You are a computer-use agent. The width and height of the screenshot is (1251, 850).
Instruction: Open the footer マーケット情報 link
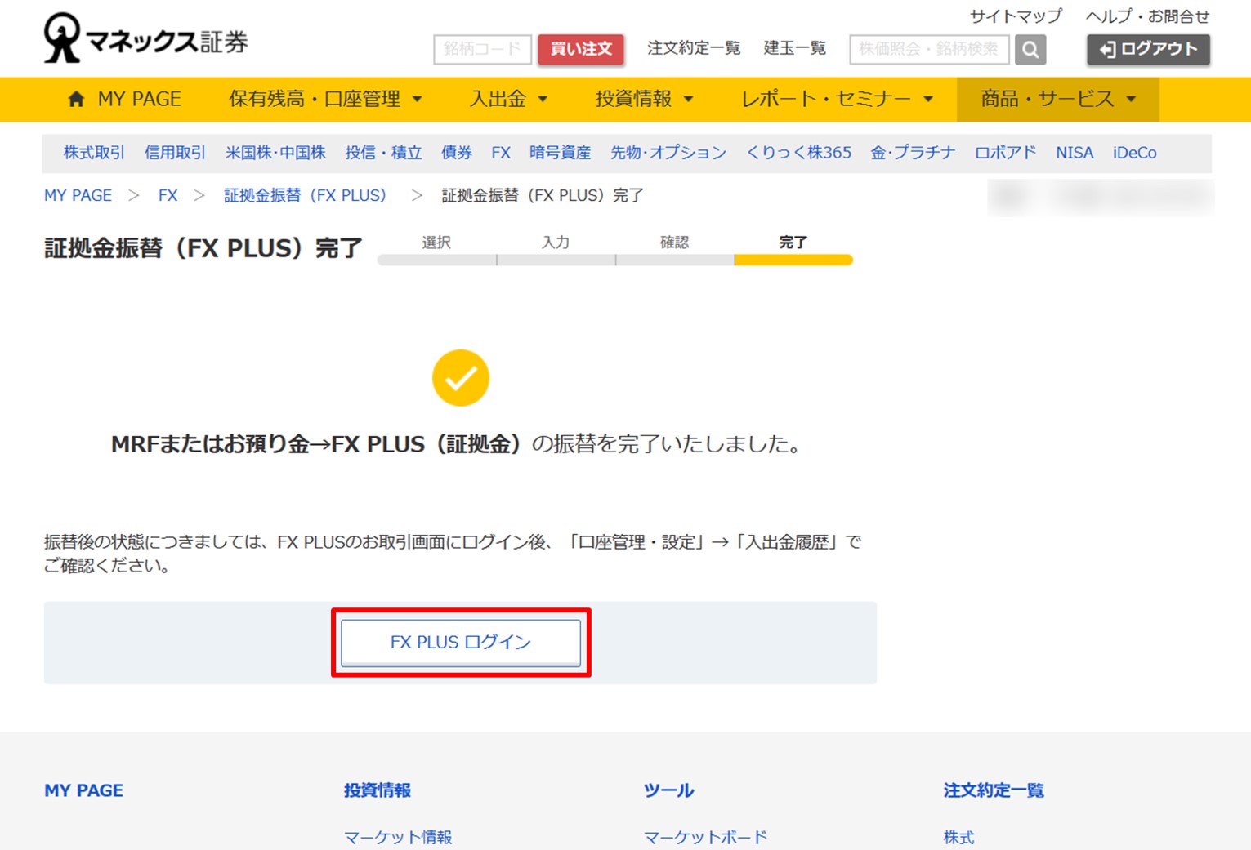[x=398, y=837]
